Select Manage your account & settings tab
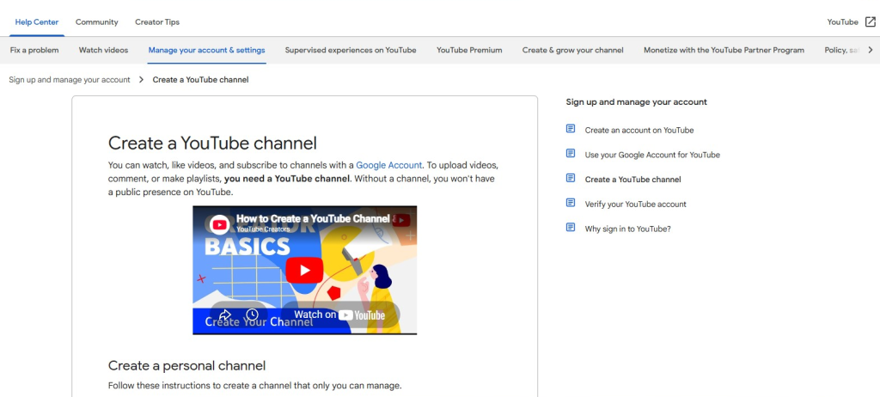 [206, 50]
